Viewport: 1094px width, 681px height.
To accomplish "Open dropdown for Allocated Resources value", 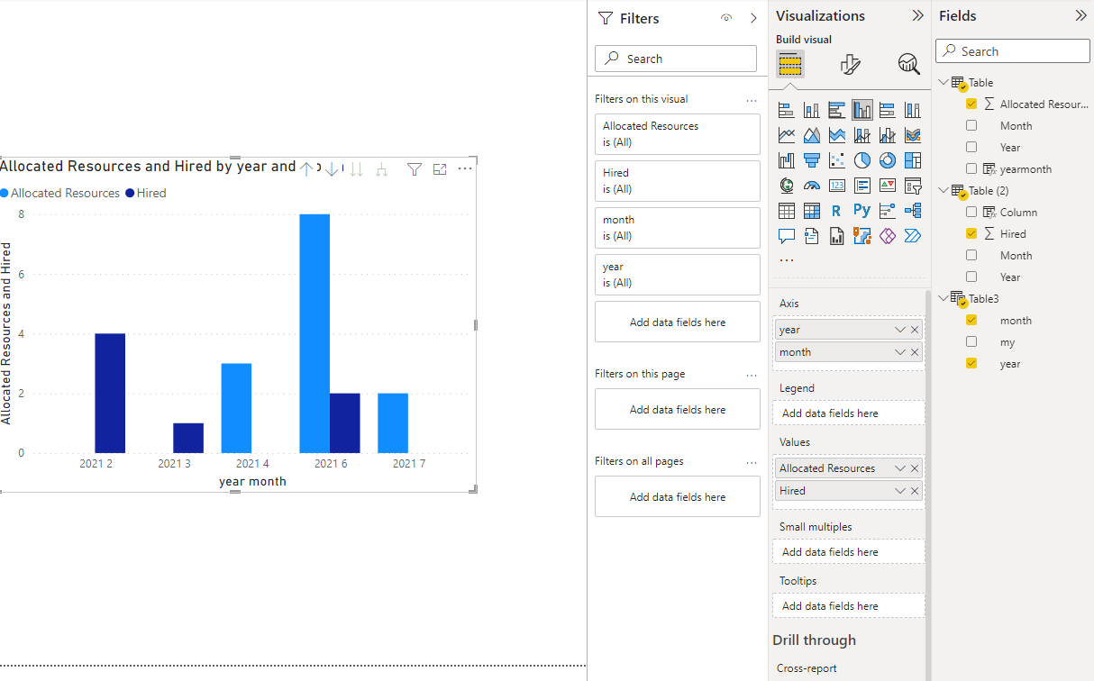I will tap(900, 468).
